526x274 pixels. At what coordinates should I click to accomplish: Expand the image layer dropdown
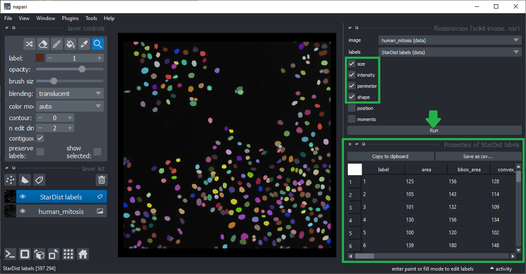(x=450, y=40)
